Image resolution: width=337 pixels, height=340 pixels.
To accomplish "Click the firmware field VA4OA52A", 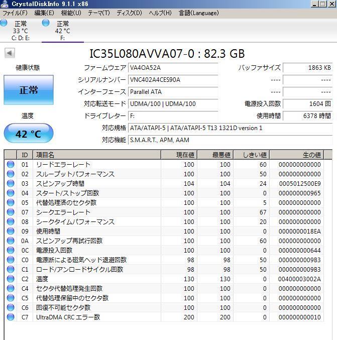I will click(x=173, y=68).
